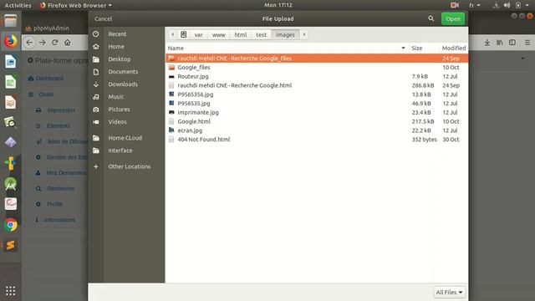
Task: Open Downloads in the sidebar
Action: (123, 84)
